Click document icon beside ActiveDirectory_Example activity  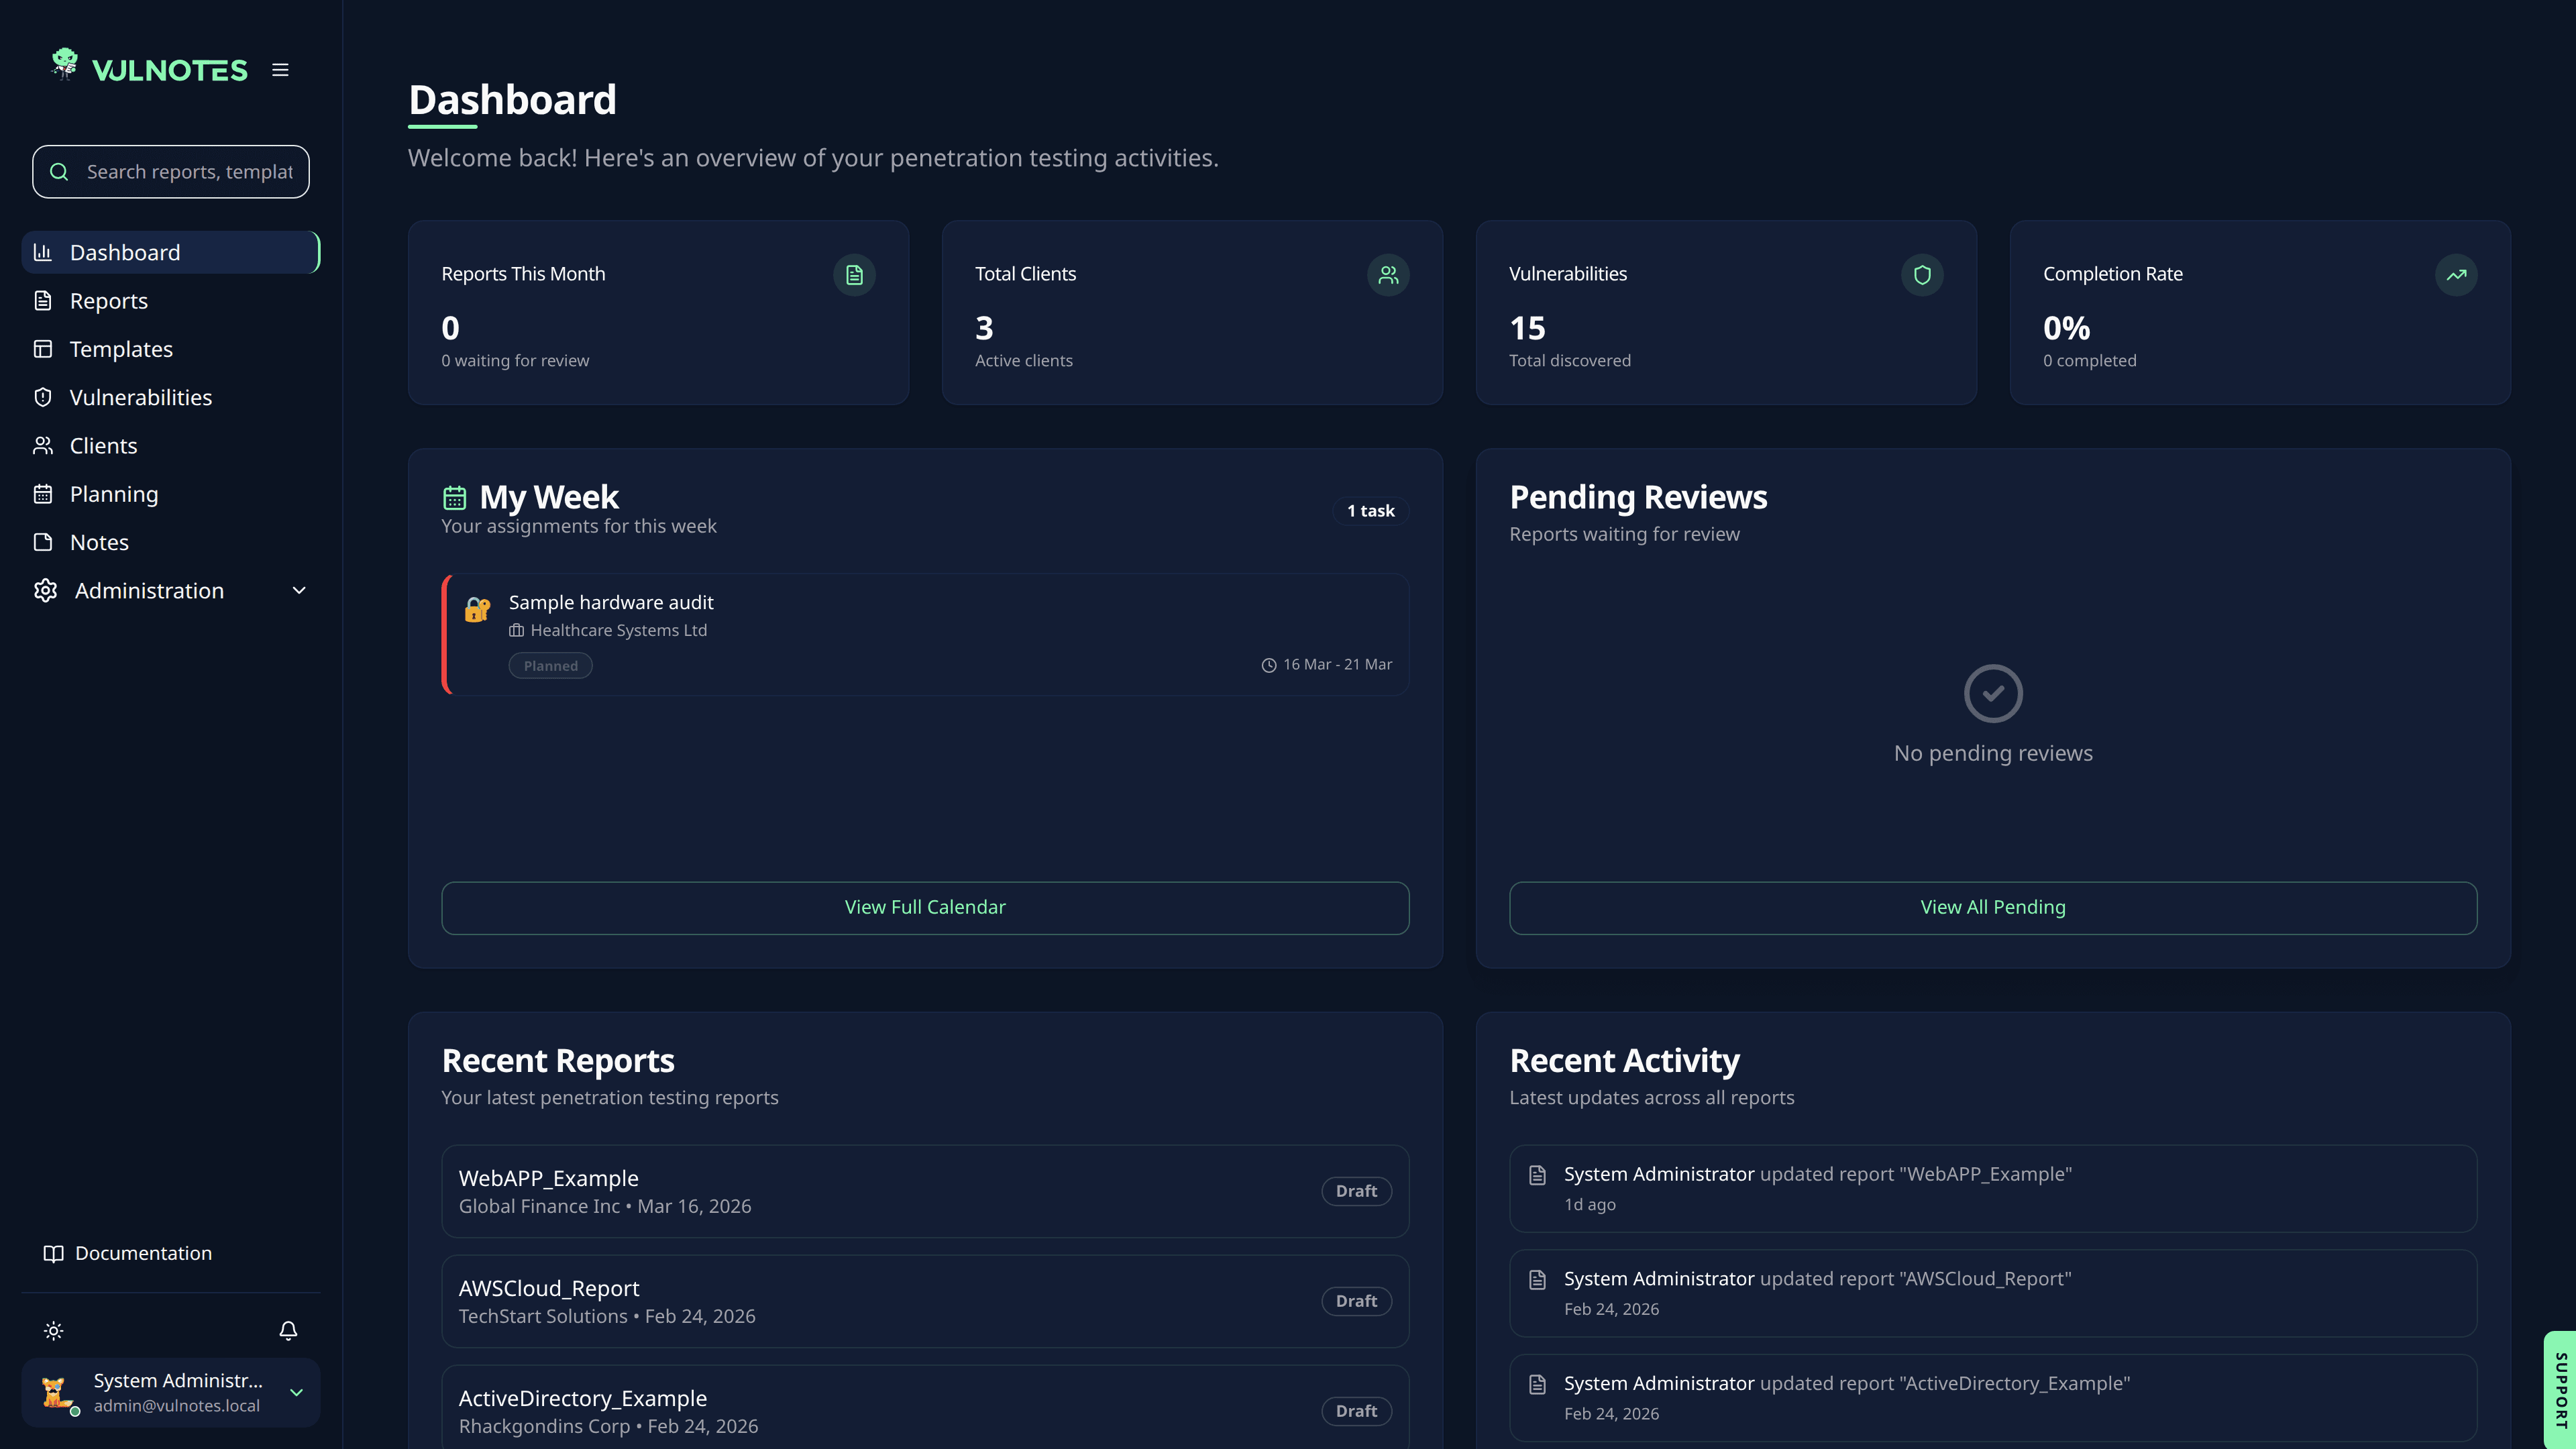tap(1538, 1385)
